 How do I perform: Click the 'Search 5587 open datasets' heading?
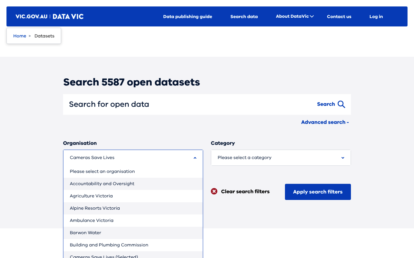pos(132,82)
